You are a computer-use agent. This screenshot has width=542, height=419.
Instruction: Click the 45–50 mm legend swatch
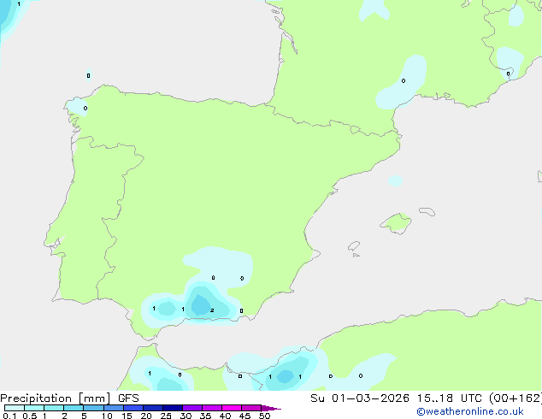point(251,408)
